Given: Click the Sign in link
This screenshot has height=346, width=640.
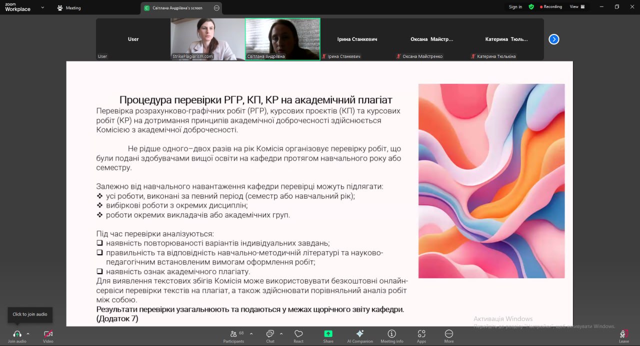Looking at the screenshot, I should [515, 7].
